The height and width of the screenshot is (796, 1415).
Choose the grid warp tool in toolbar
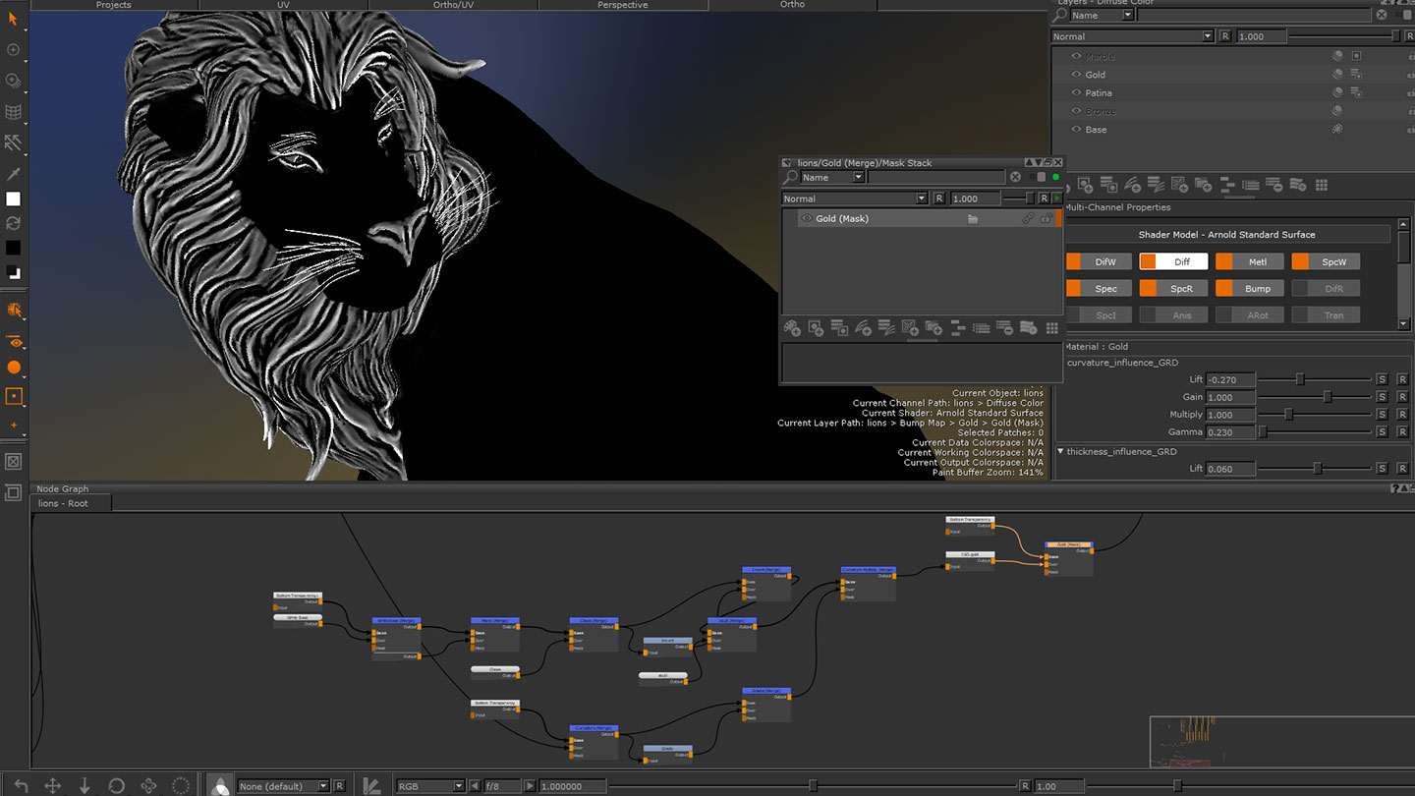pyautogui.click(x=13, y=112)
